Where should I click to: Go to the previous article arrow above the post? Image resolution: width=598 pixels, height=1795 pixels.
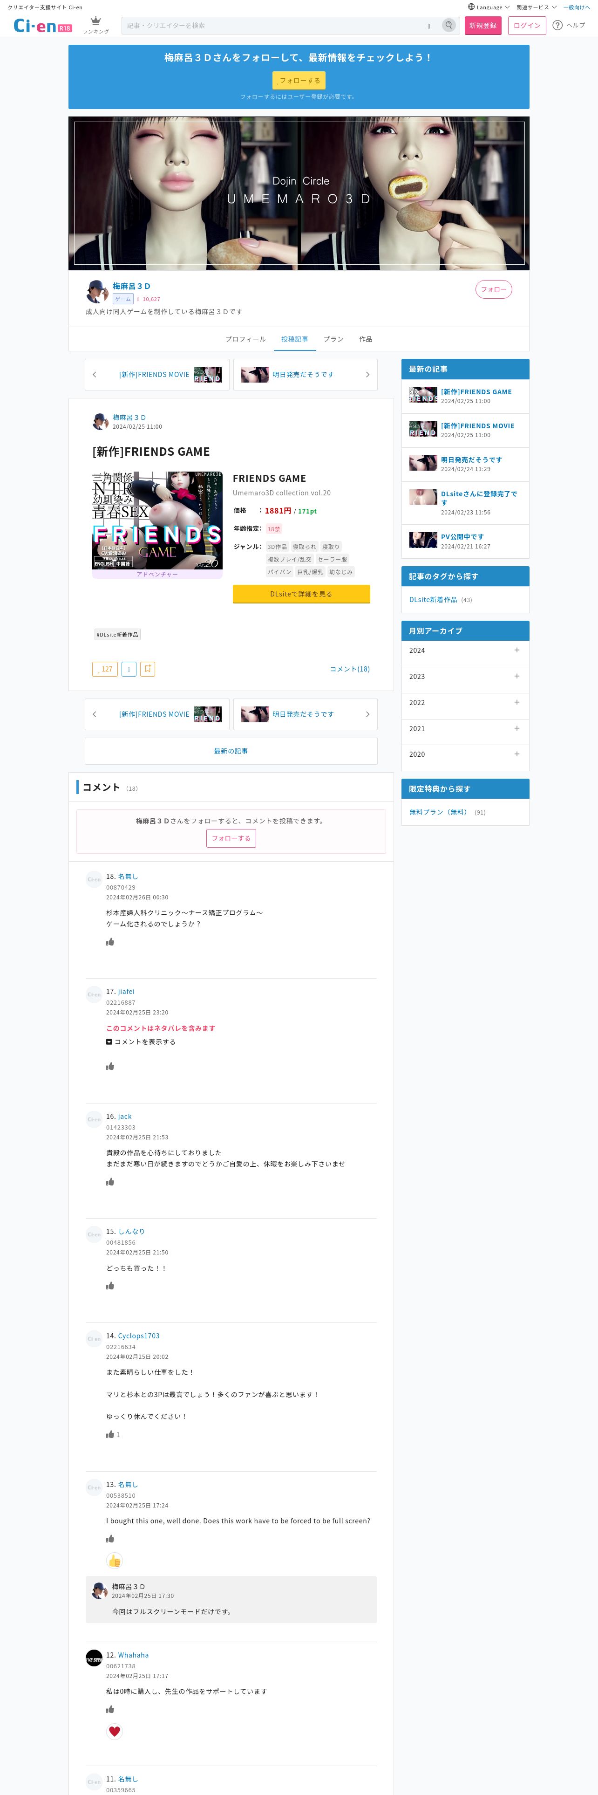(x=95, y=375)
